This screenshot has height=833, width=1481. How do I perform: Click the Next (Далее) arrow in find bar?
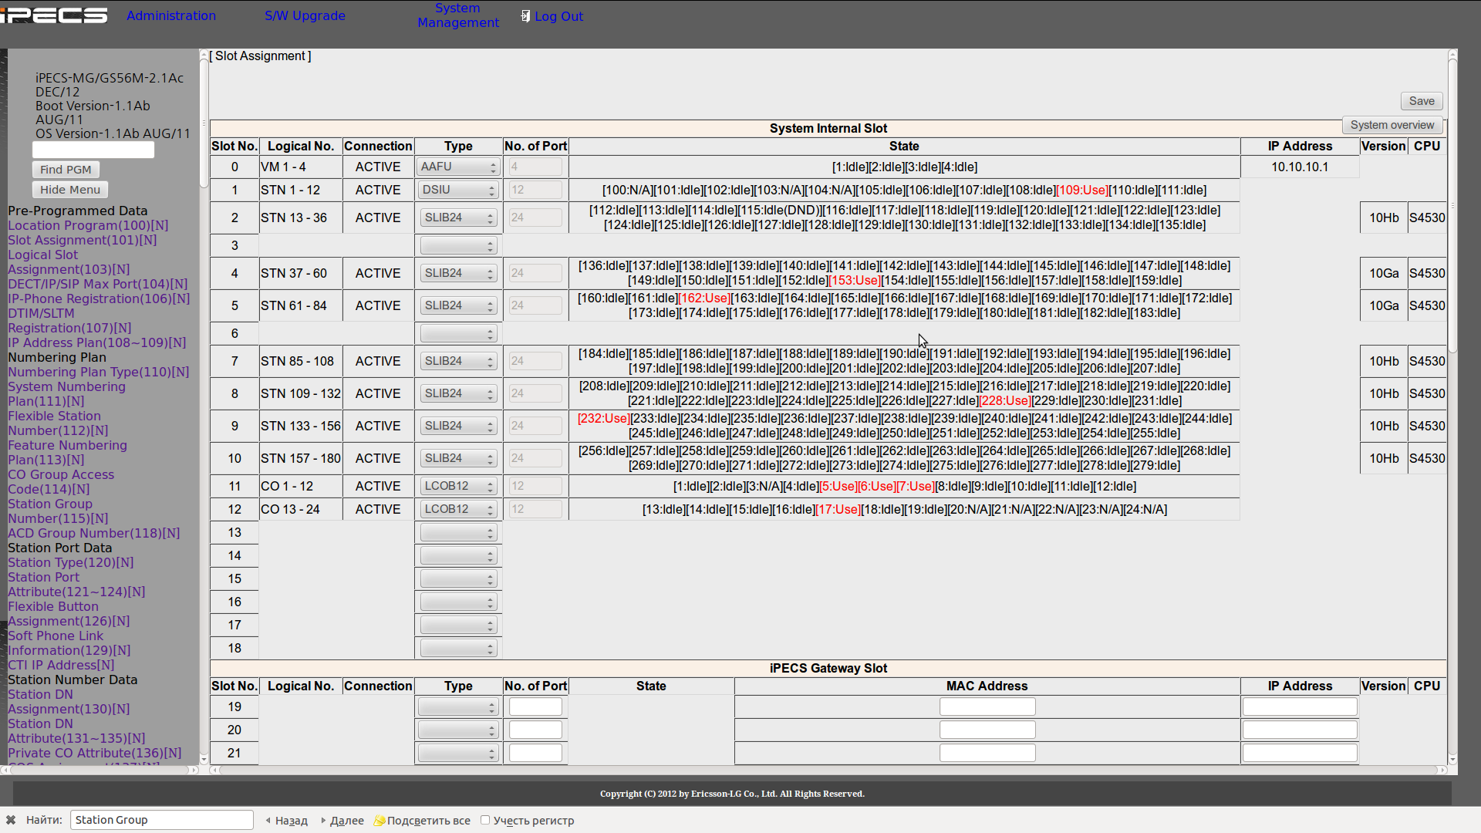coord(323,821)
